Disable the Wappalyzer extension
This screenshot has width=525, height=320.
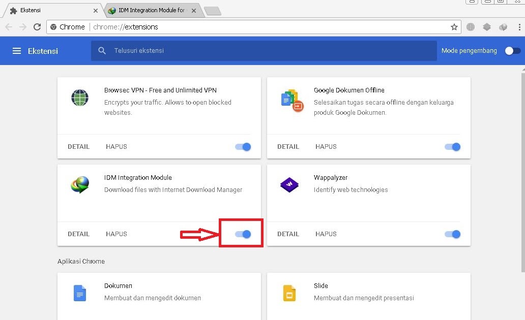tap(453, 234)
